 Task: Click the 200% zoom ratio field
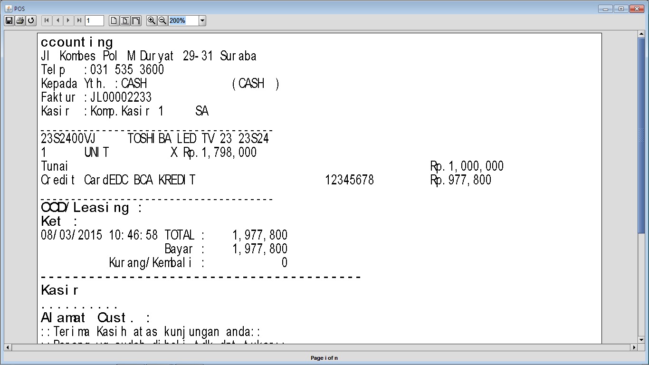coord(183,20)
